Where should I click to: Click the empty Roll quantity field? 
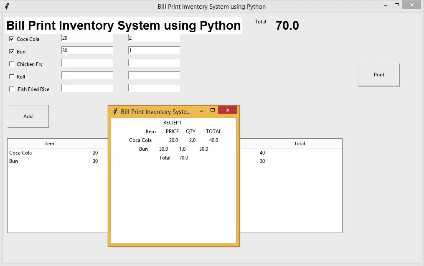pos(154,75)
